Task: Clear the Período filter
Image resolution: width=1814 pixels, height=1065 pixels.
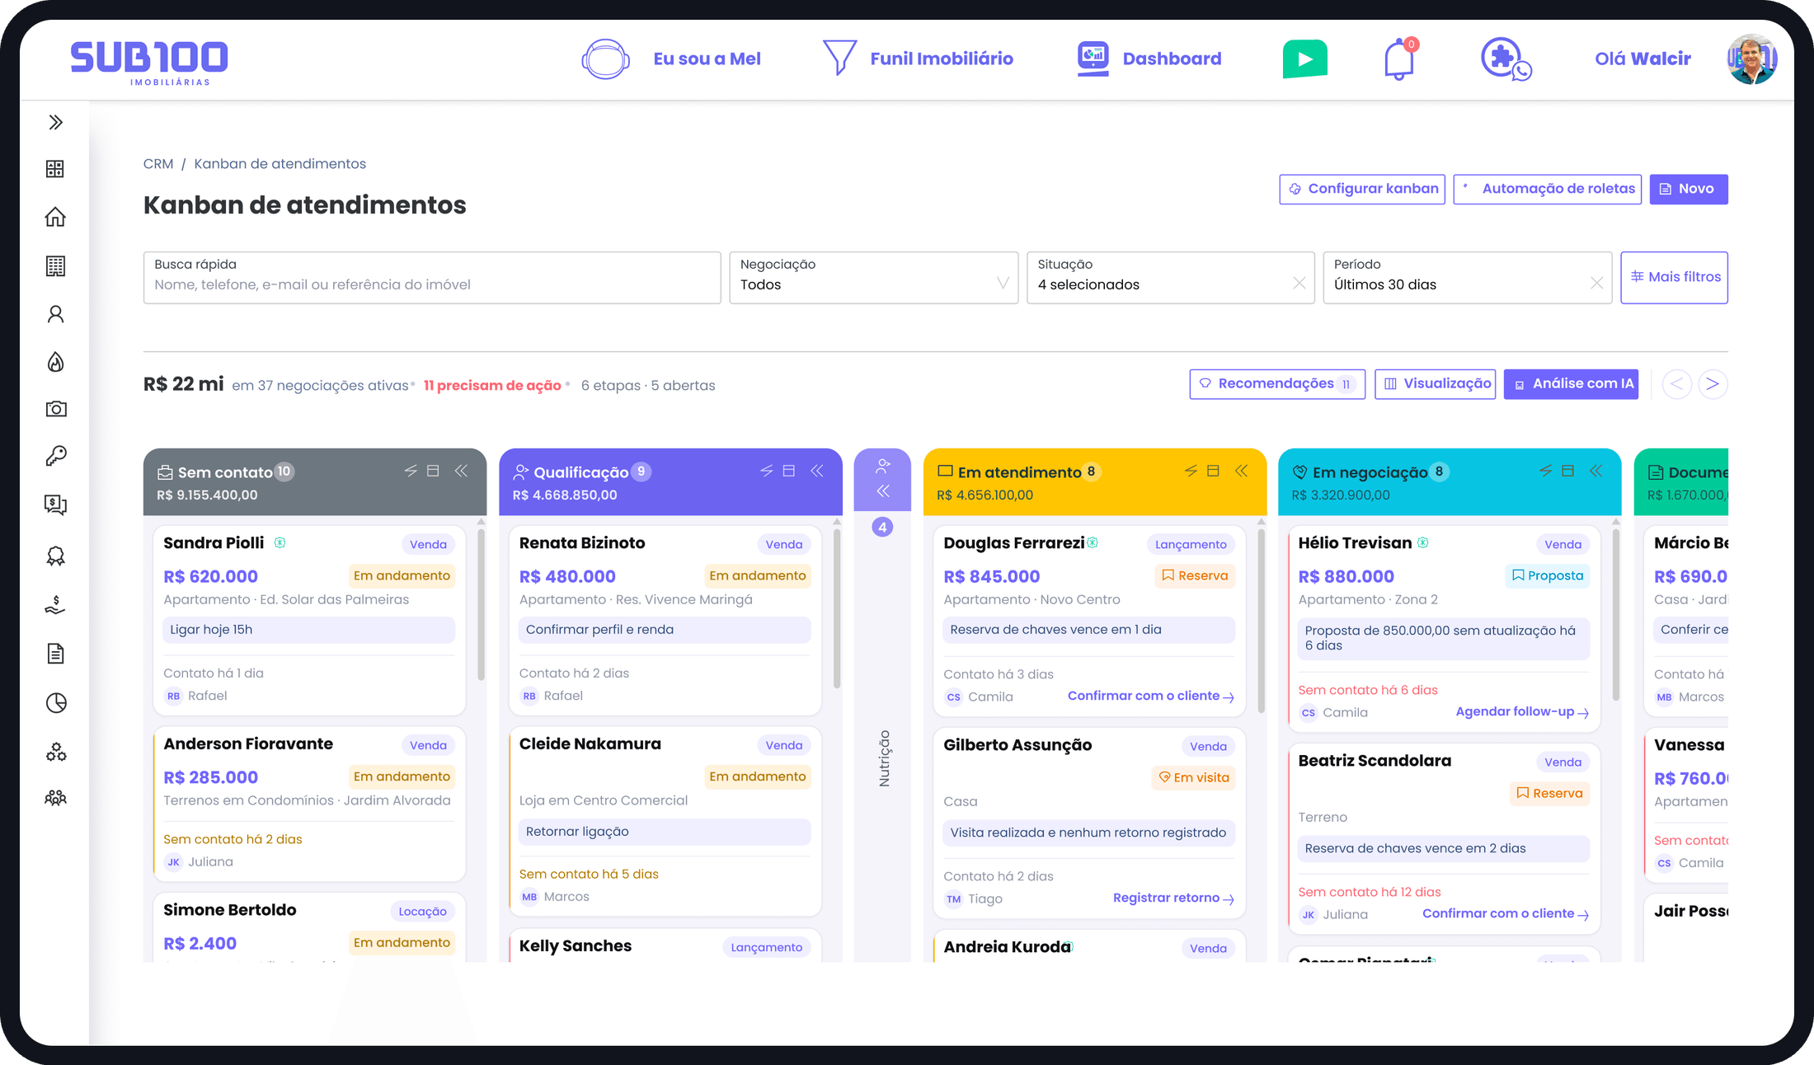Action: tap(1596, 283)
